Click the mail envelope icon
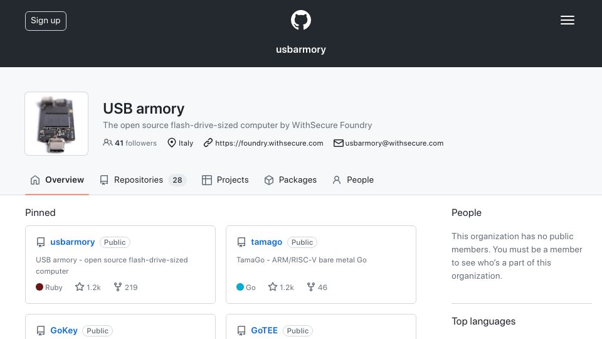This screenshot has width=602, height=339. [x=338, y=143]
